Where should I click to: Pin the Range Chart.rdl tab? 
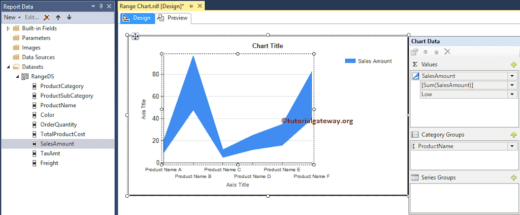coord(191,6)
